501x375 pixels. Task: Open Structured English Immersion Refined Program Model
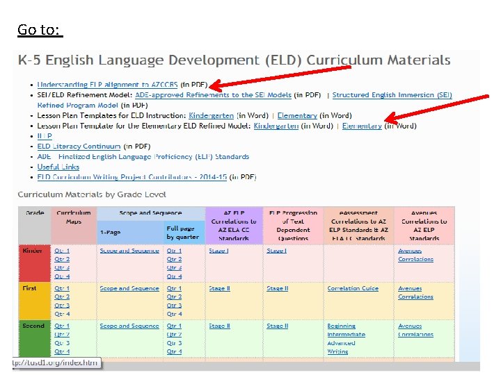(392, 95)
